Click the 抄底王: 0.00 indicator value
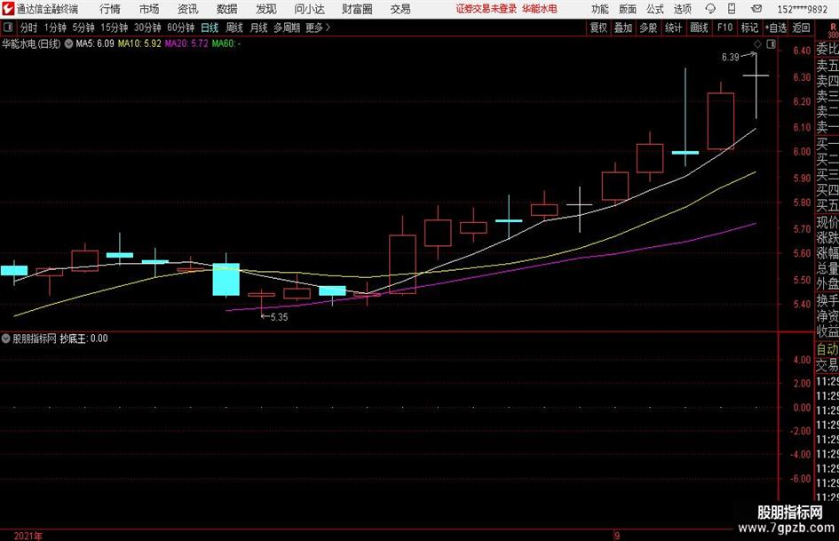Image resolution: width=839 pixels, height=541 pixels. click(83, 338)
